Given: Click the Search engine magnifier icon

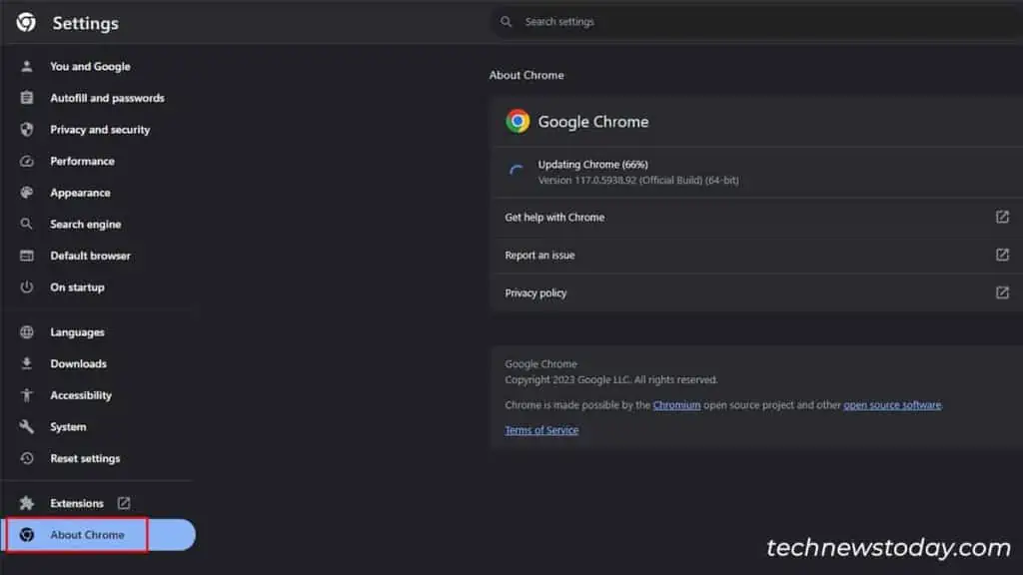Looking at the screenshot, I should click(x=25, y=224).
